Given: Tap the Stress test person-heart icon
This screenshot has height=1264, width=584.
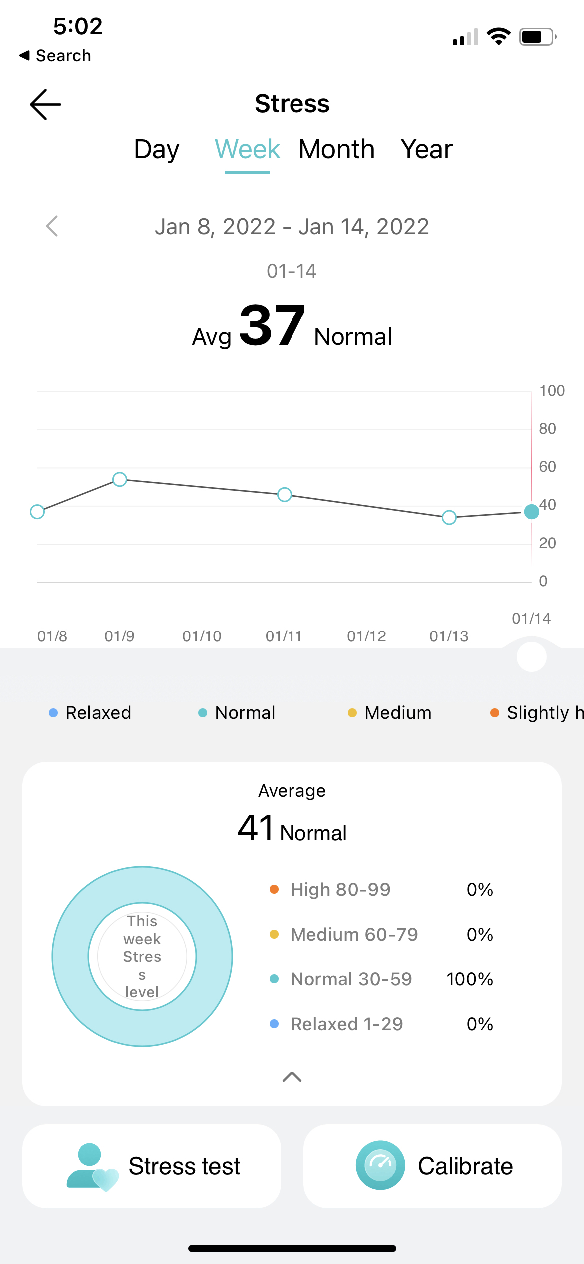Looking at the screenshot, I should [92, 1166].
